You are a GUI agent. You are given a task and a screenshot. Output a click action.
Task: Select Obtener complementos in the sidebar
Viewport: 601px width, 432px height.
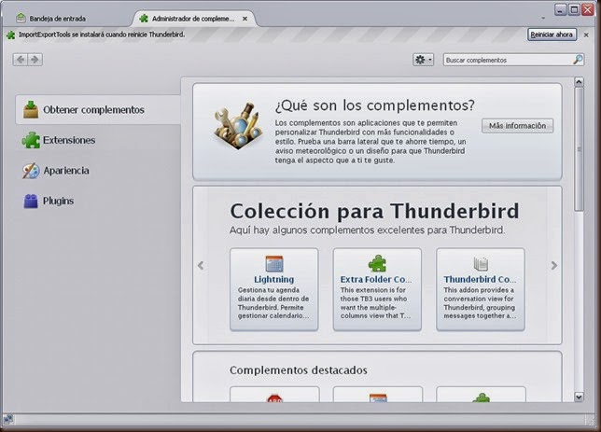click(98, 109)
